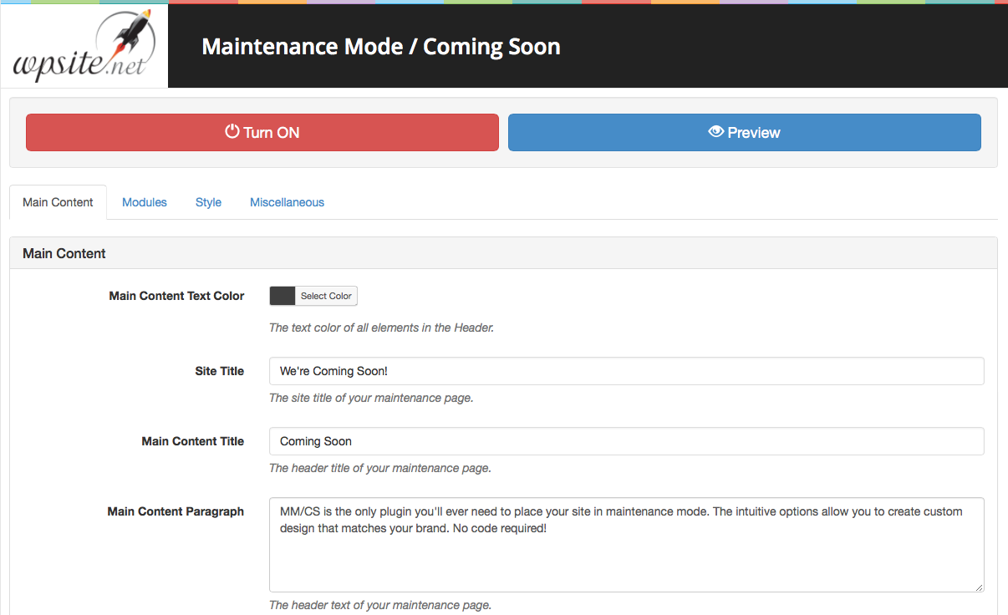The height and width of the screenshot is (615, 1008).
Task: Click the 'Main Content Title' label
Action: (193, 441)
